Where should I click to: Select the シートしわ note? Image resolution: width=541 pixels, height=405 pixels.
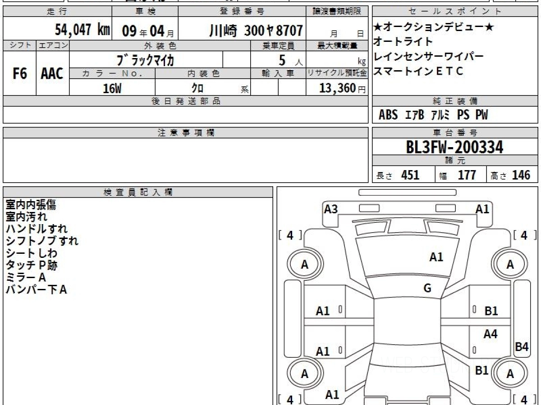coord(31,253)
